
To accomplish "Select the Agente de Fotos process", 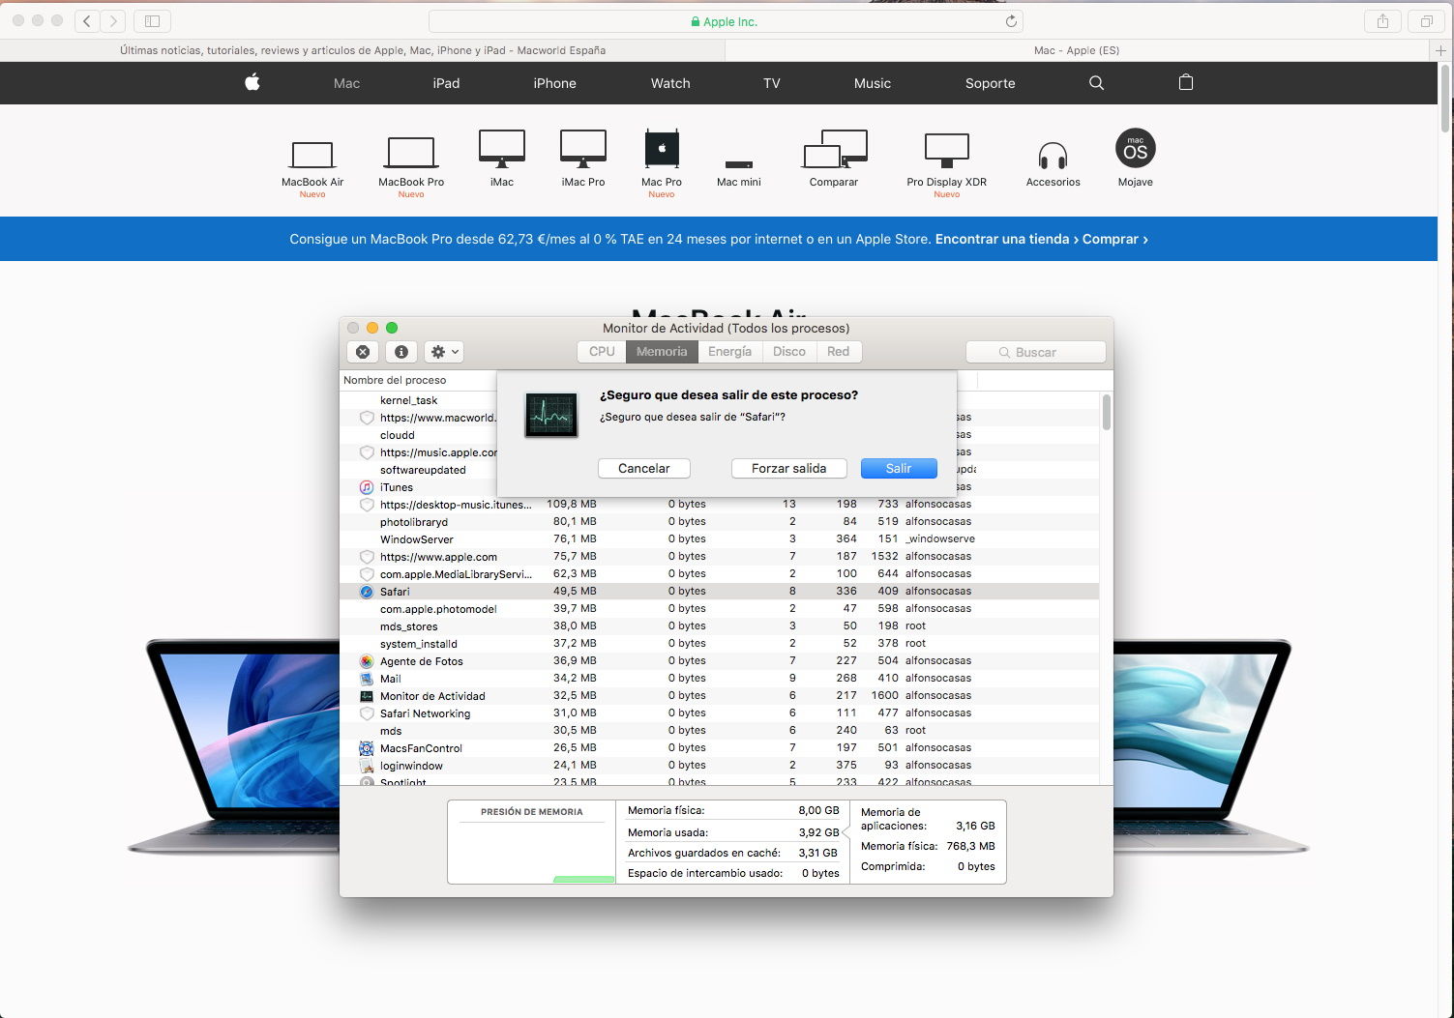I will [x=719, y=661].
